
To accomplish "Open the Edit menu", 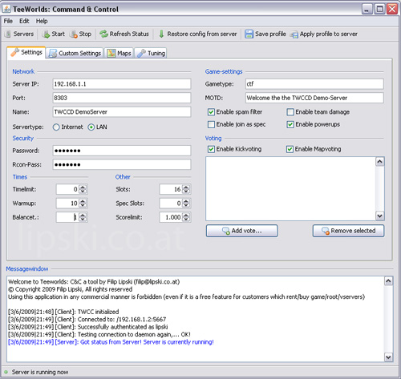I will (24, 21).
